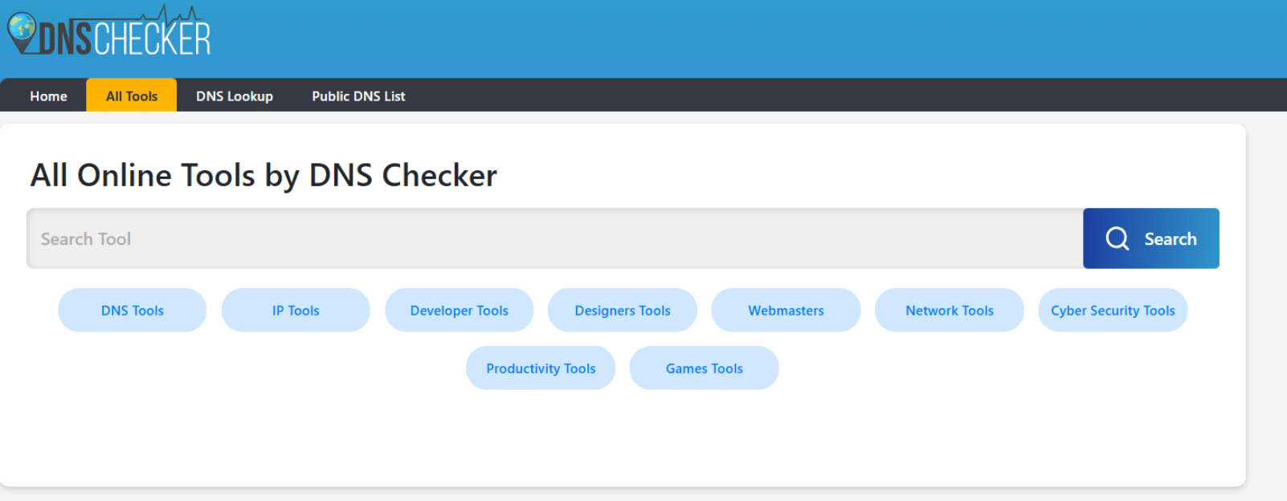Viewport: 1287px width, 501px height.
Task: Open the Webmasters category
Action: tap(786, 311)
